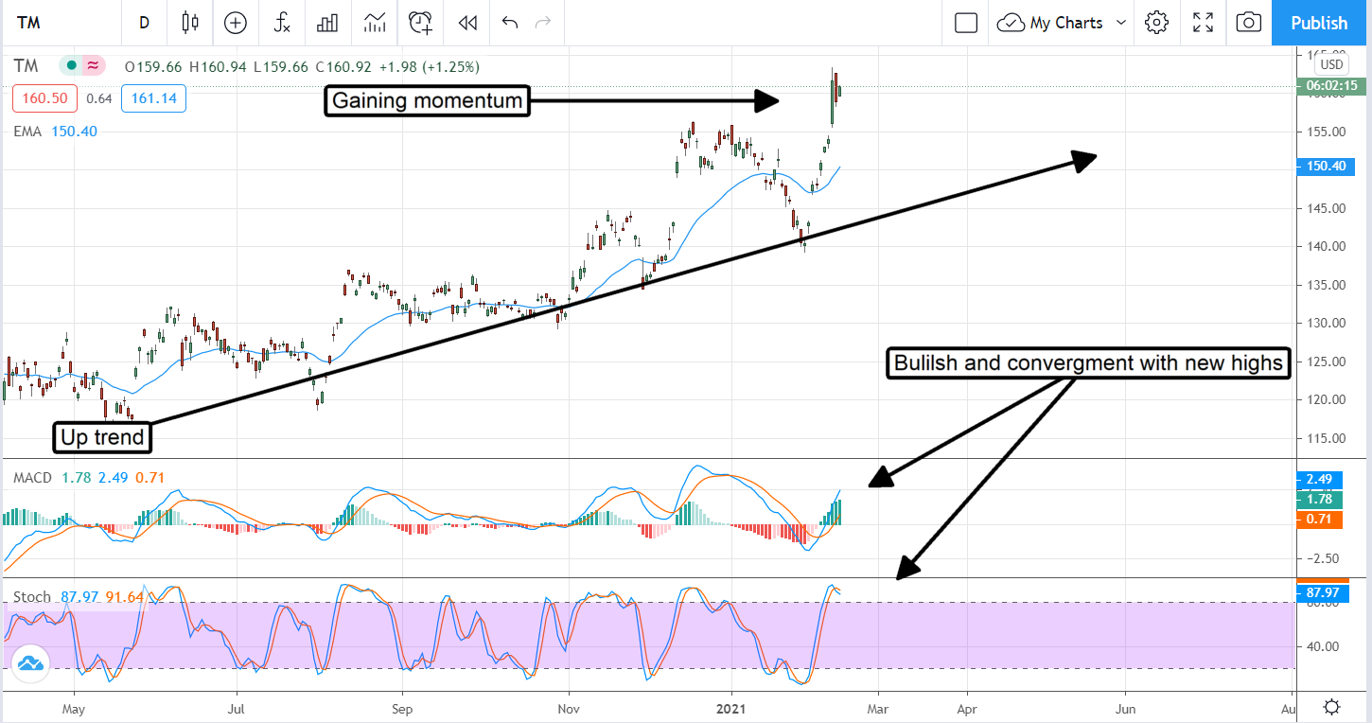Undo the last chart action
The width and height of the screenshot is (1372, 723).
510,23
